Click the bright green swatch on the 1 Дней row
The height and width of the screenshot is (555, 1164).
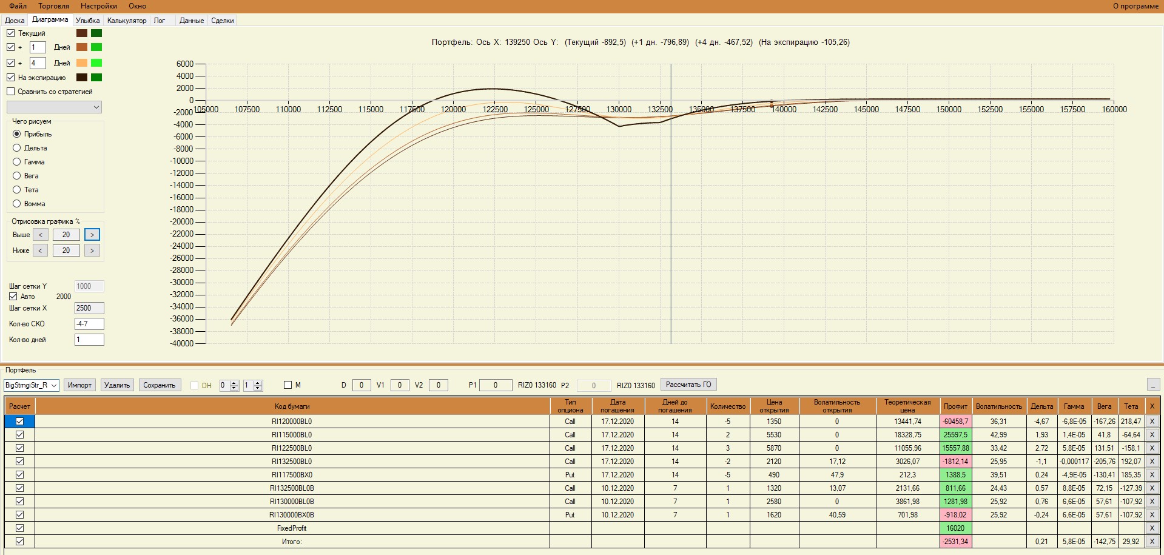[96, 47]
